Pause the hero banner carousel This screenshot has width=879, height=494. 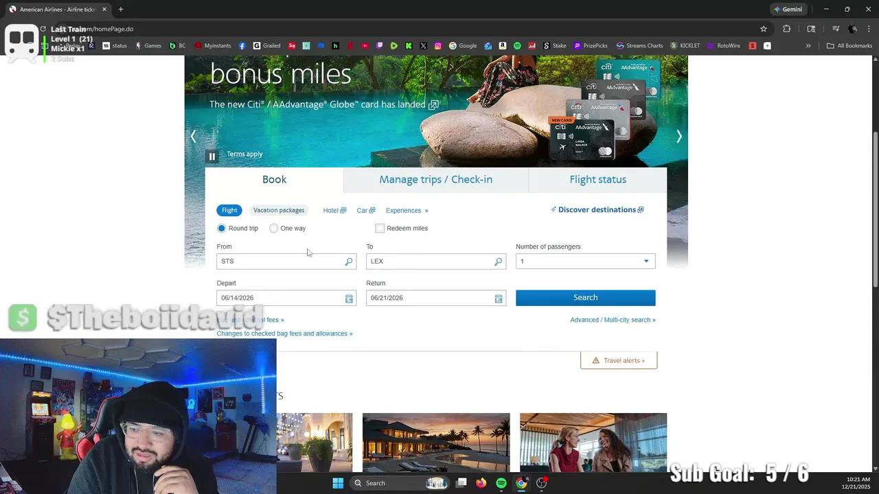212,156
